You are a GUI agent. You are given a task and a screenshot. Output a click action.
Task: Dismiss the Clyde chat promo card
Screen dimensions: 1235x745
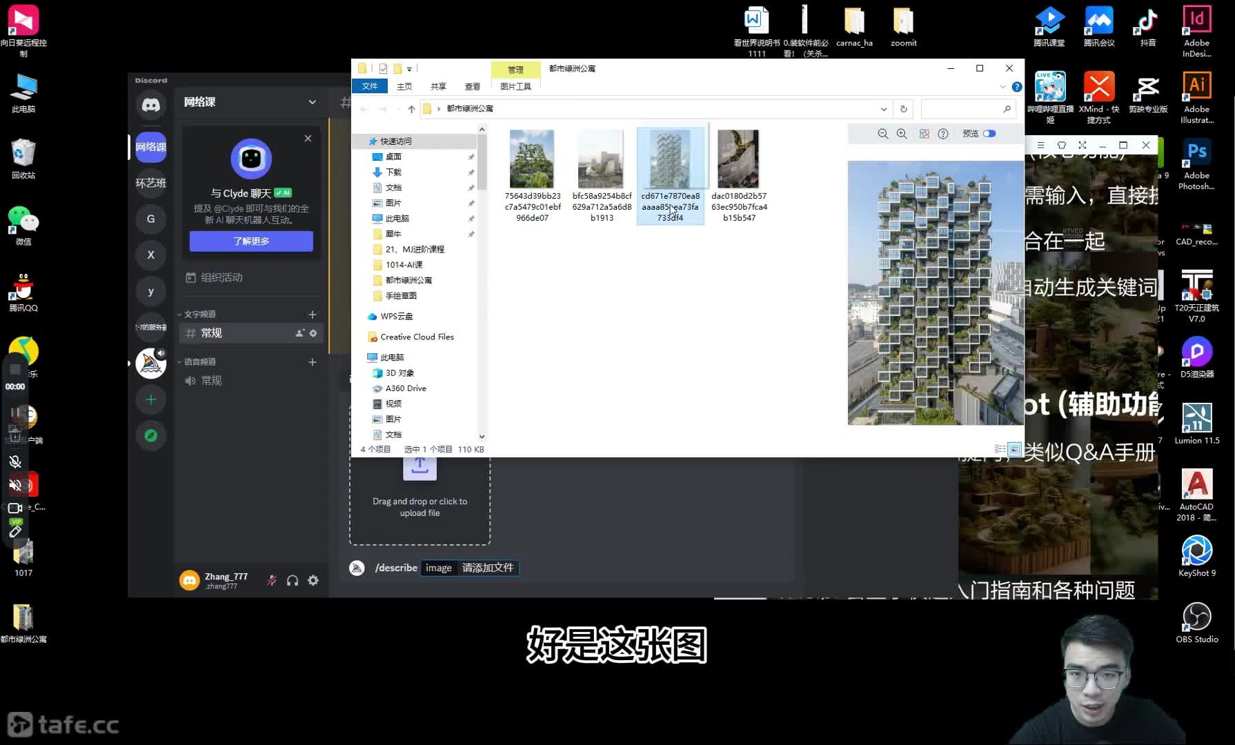point(308,139)
